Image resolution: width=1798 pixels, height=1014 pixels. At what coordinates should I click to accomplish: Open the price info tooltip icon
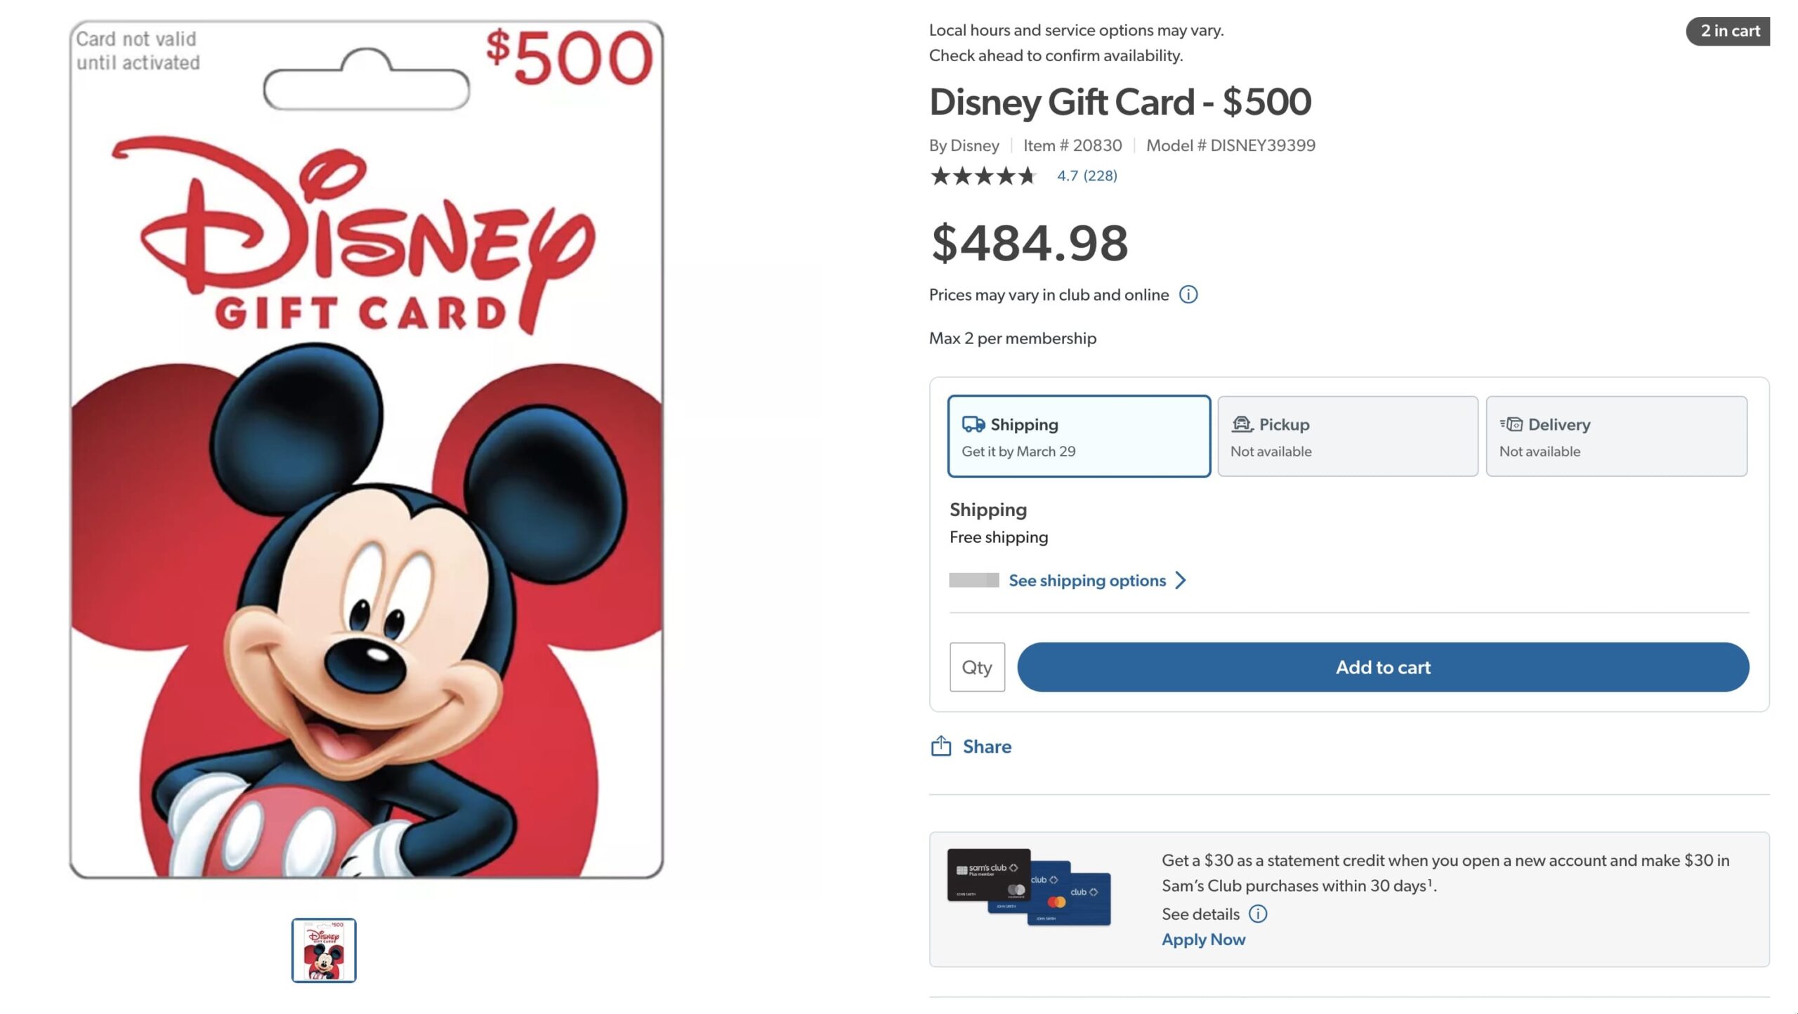(x=1188, y=294)
